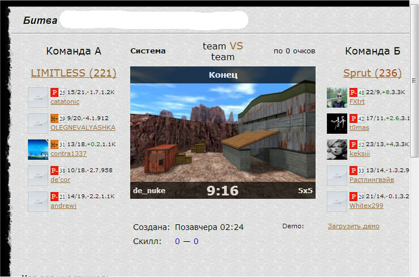Click the по 0 очков text
Image resolution: width=419 pixels, height=277 pixels.
(295, 51)
